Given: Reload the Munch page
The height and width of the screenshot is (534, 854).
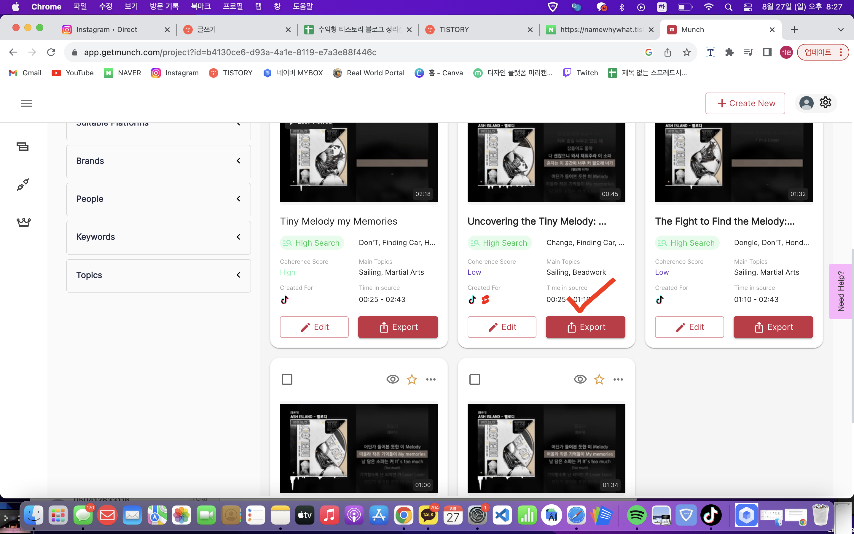Looking at the screenshot, I should [x=51, y=52].
